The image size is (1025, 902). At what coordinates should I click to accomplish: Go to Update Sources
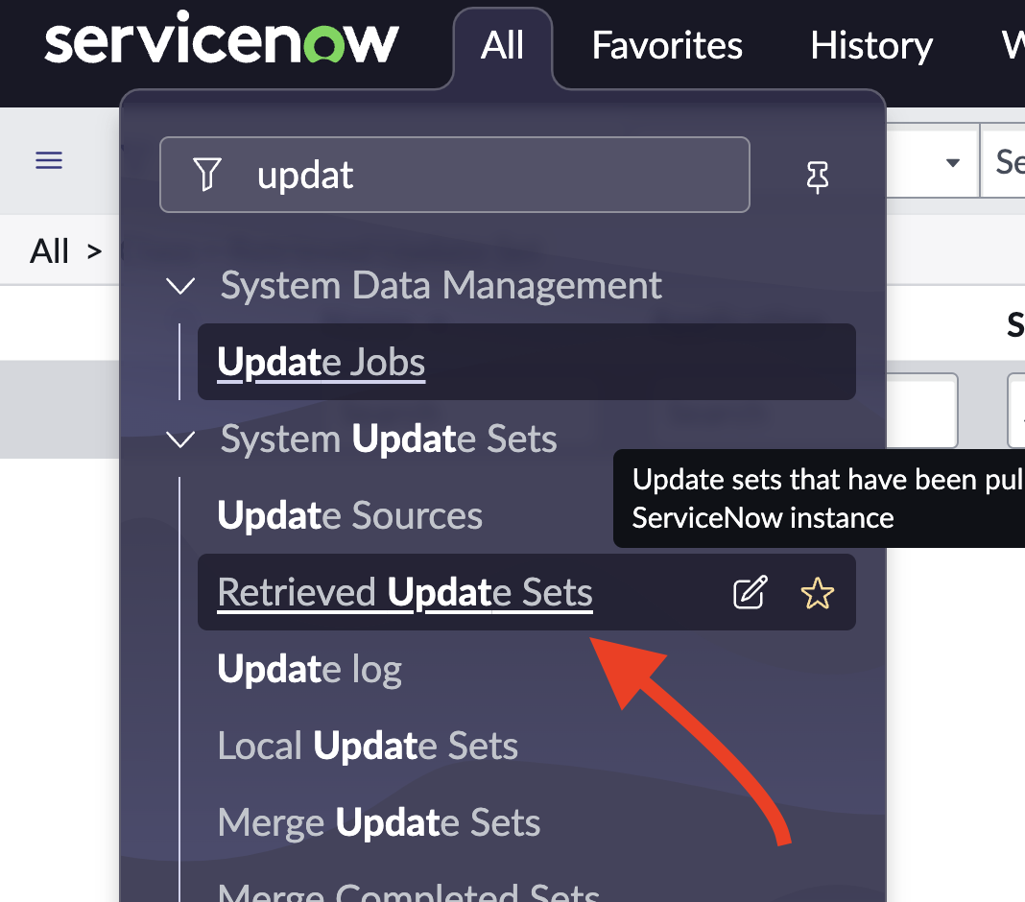pyautogui.click(x=350, y=516)
